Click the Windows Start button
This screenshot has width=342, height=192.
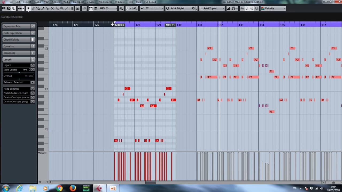point(6,188)
